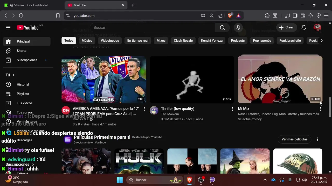This screenshot has height=186, width=332.
Task: Open Brave Wallet icon
Action: (303, 16)
